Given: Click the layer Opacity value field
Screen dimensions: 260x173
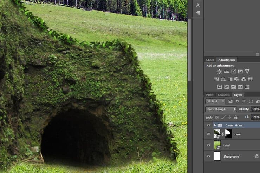Looking at the screenshot, I should [255, 109].
